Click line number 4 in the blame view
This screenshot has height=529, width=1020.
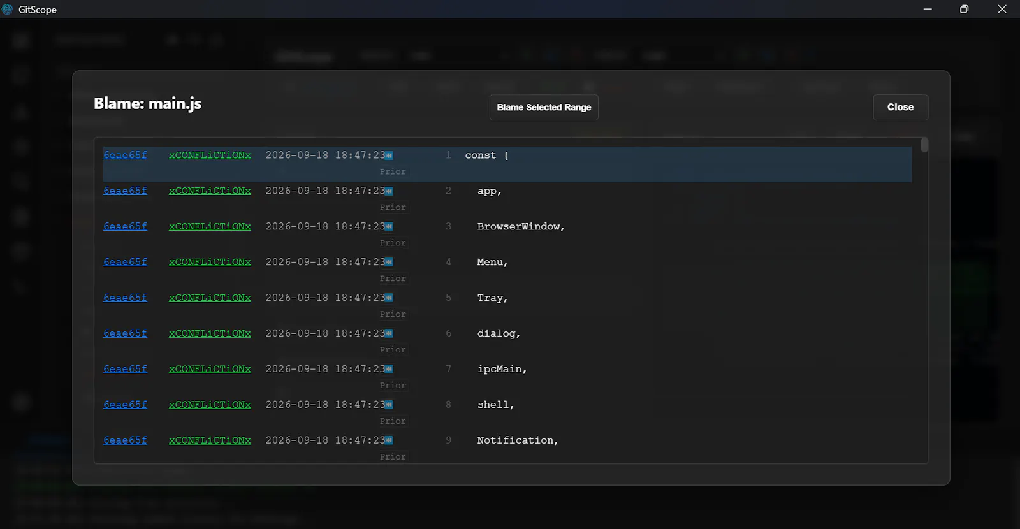click(x=448, y=262)
